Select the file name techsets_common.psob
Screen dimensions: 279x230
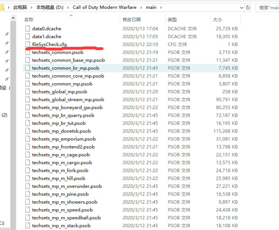(58, 52)
